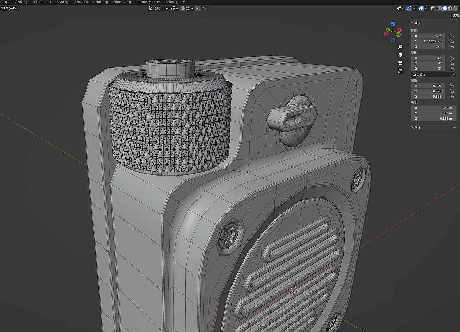Switch perspective/orthographic with the grid icon
Image resolution: width=460 pixels, height=332 pixels.
400,71
